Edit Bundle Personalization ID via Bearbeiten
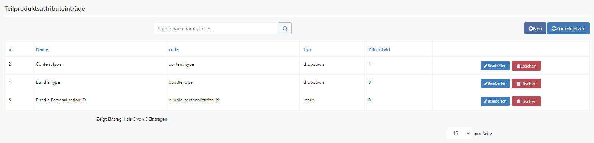The width and height of the screenshot is (594, 143). click(495, 101)
